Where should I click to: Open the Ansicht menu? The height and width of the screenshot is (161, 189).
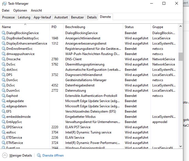pyautogui.click(x=36, y=10)
